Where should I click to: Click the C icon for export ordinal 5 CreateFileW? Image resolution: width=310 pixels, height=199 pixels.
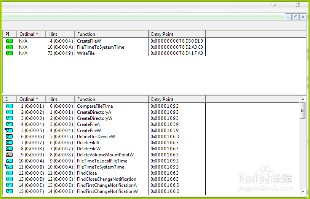point(9,131)
